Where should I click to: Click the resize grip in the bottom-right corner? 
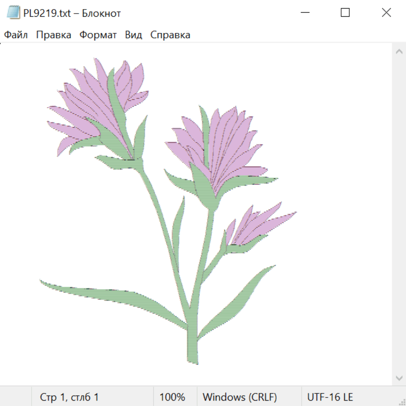[402, 402]
